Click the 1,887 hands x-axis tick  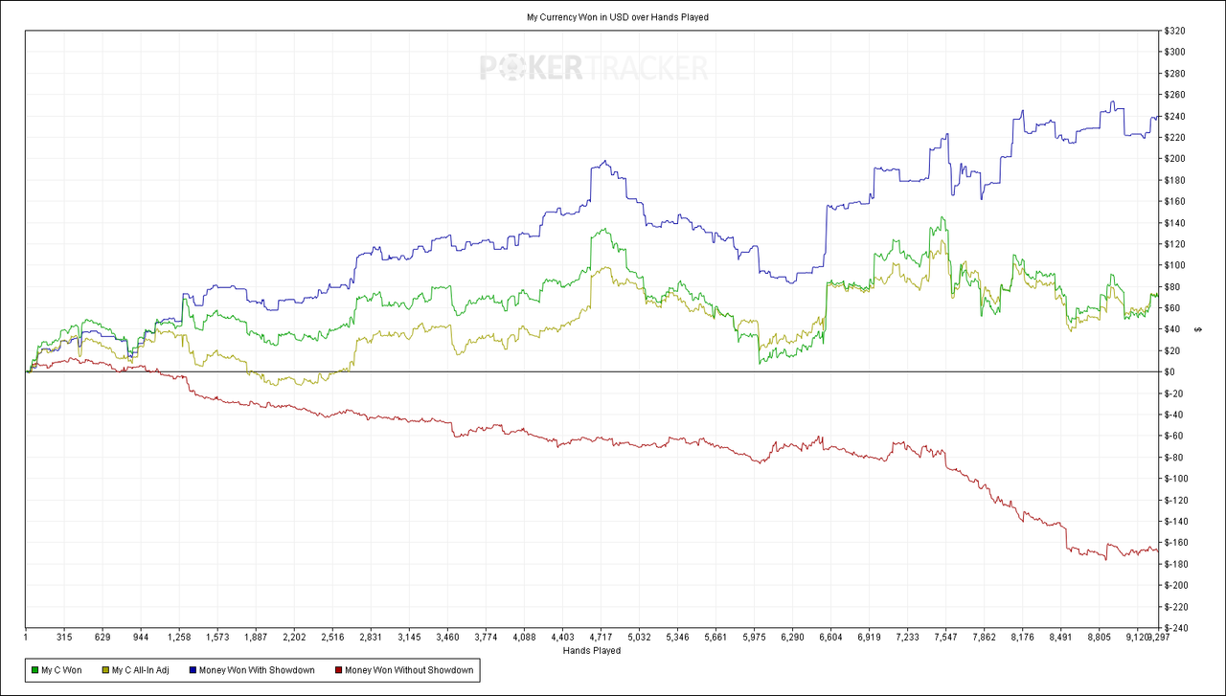(x=256, y=637)
